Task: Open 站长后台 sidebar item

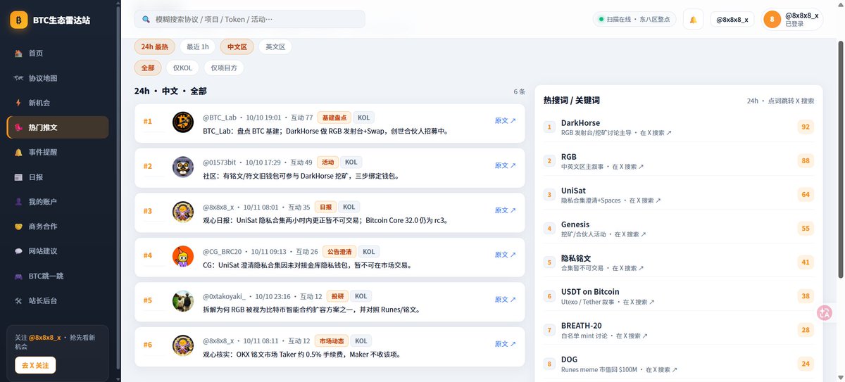Action: click(57, 300)
